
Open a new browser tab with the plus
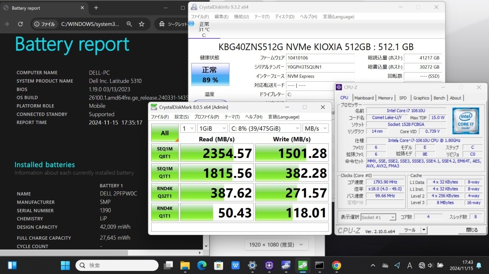[96, 8]
